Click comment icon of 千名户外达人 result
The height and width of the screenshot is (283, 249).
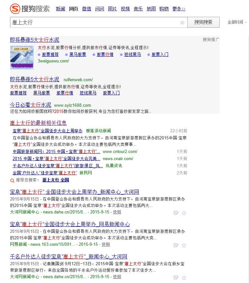tap(176, 278)
